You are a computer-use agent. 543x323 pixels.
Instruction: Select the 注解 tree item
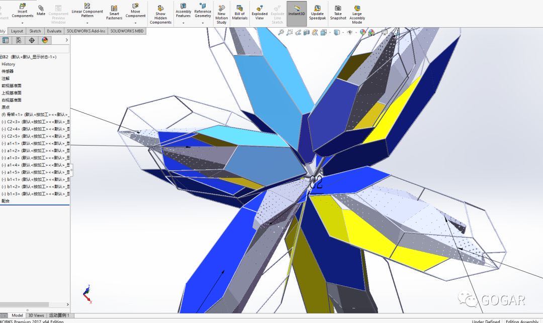click(x=6, y=78)
